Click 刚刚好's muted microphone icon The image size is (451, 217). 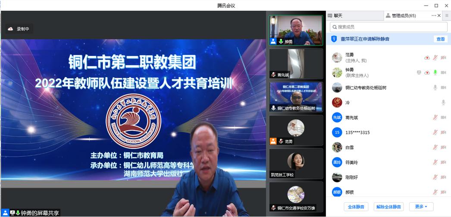435,177
